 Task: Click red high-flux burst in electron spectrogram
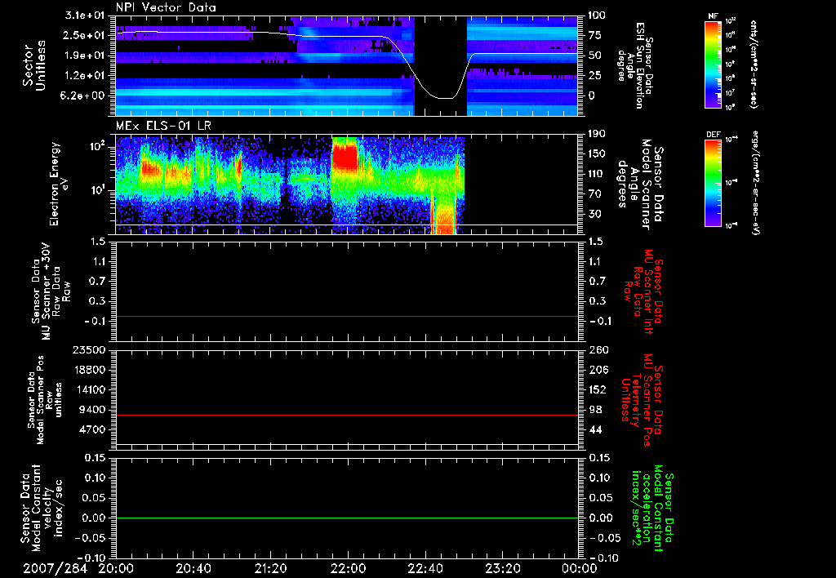(345, 154)
